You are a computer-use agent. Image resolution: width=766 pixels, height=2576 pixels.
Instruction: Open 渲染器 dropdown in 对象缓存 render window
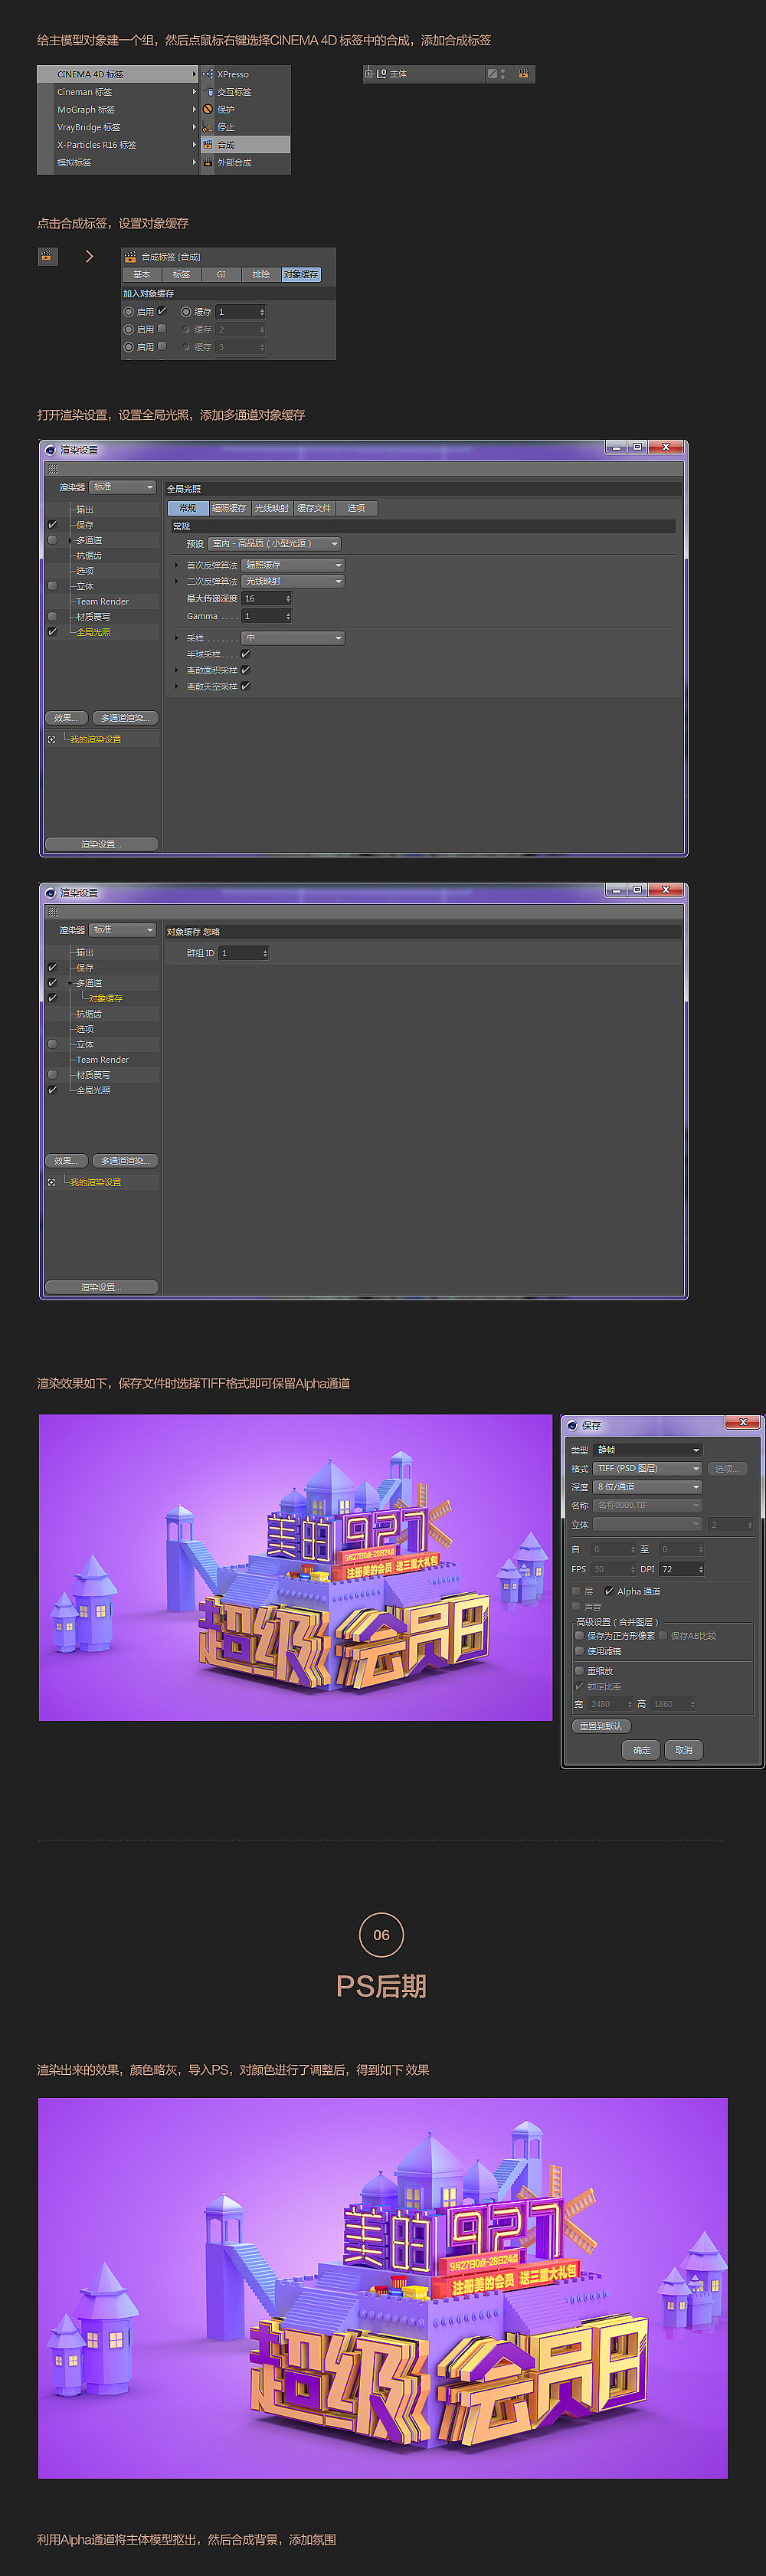(x=123, y=930)
